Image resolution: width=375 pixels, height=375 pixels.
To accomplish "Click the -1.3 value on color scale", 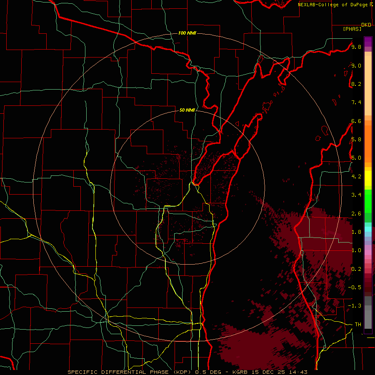I will click(x=355, y=306).
